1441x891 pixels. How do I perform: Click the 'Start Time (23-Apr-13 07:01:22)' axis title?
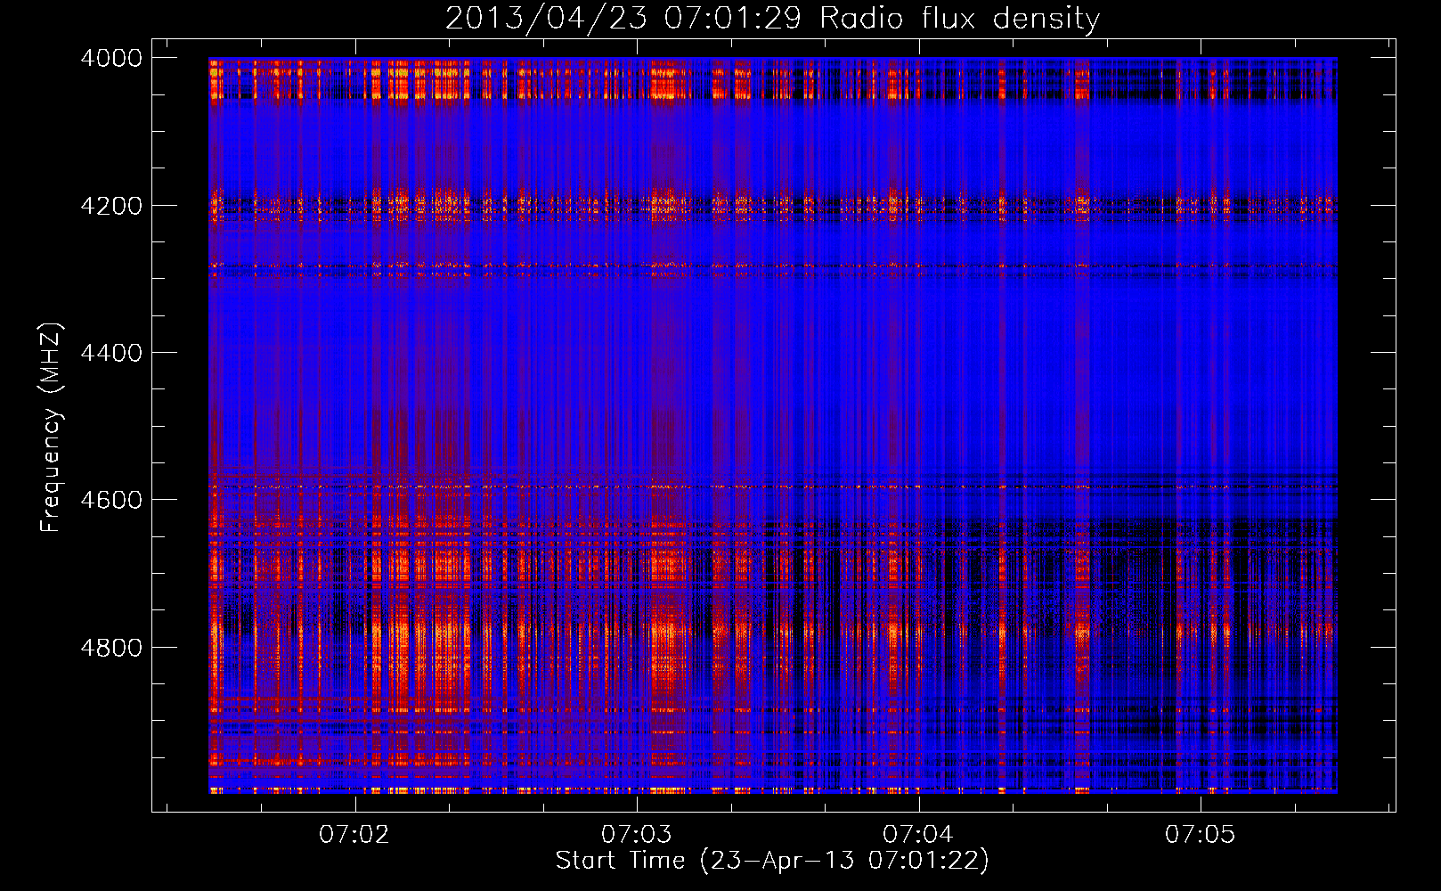click(772, 861)
